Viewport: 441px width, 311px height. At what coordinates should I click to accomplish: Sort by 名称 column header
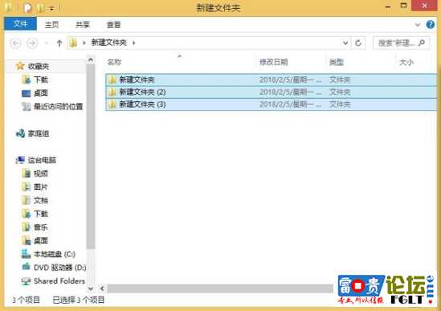[115, 62]
